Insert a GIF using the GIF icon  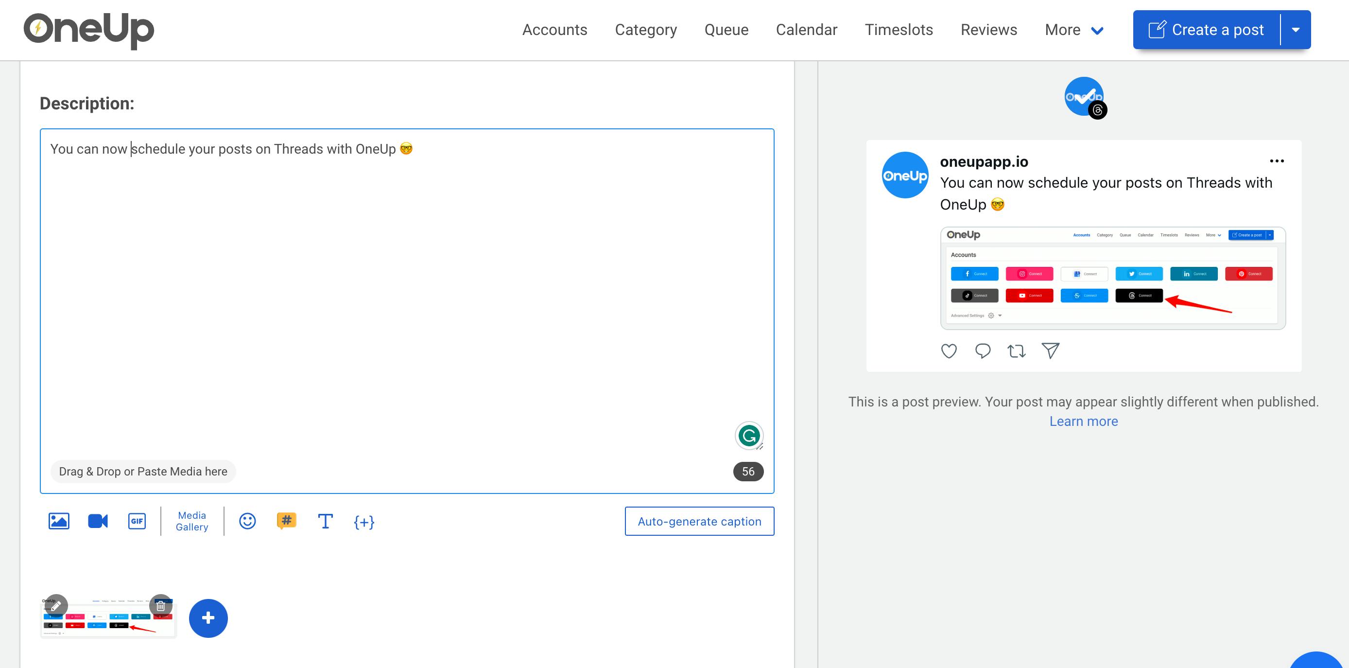click(137, 521)
